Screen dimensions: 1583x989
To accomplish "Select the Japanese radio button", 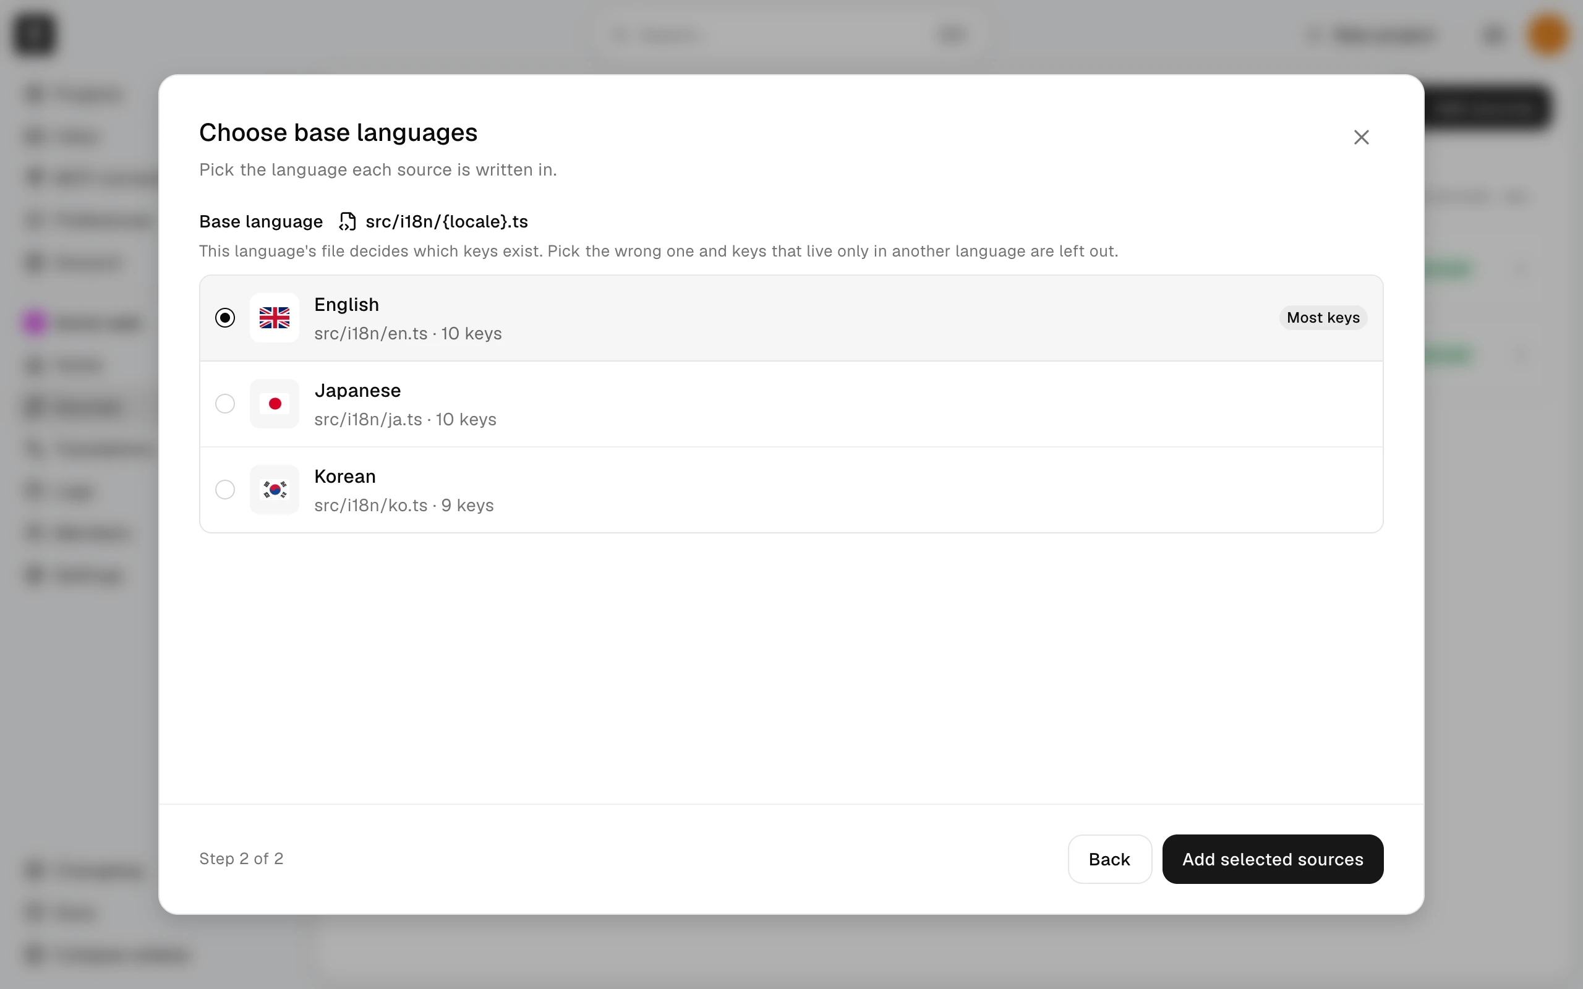I will 224,404.
